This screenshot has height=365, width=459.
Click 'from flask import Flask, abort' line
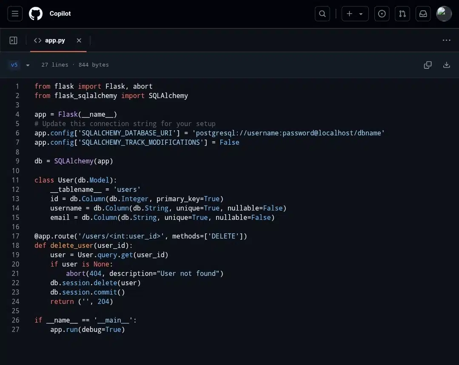(94, 87)
